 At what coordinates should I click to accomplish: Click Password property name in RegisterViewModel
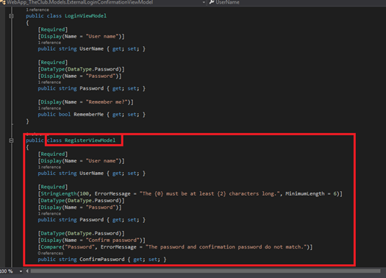[92, 220]
